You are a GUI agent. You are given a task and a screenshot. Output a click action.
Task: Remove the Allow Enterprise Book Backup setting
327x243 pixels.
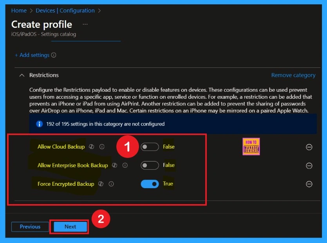tap(309, 165)
